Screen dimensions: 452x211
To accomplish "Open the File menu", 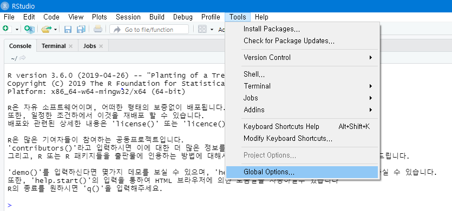I will click(x=9, y=17).
